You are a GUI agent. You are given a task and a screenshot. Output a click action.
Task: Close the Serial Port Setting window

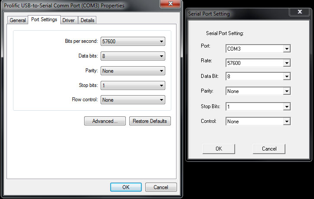click(300, 12)
